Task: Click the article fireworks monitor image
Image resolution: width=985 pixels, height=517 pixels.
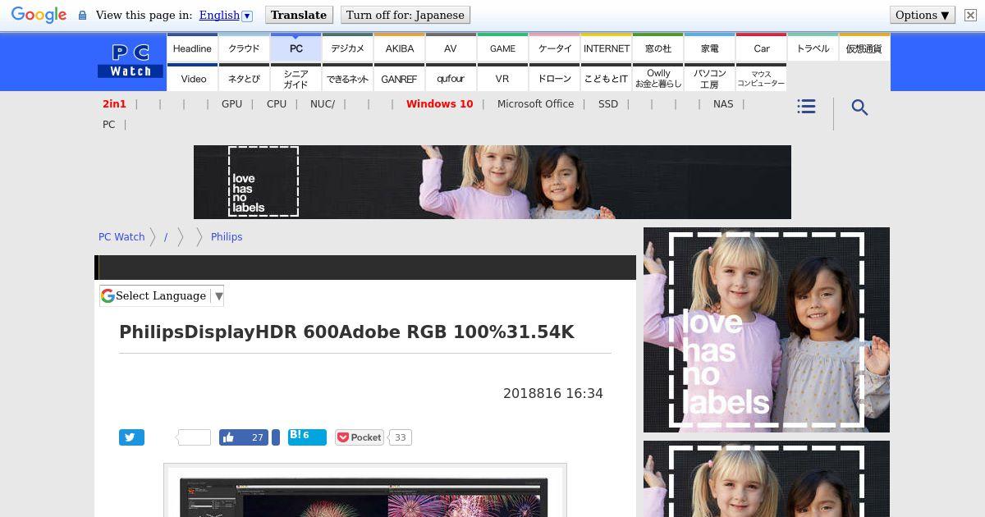Action: (x=365, y=492)
